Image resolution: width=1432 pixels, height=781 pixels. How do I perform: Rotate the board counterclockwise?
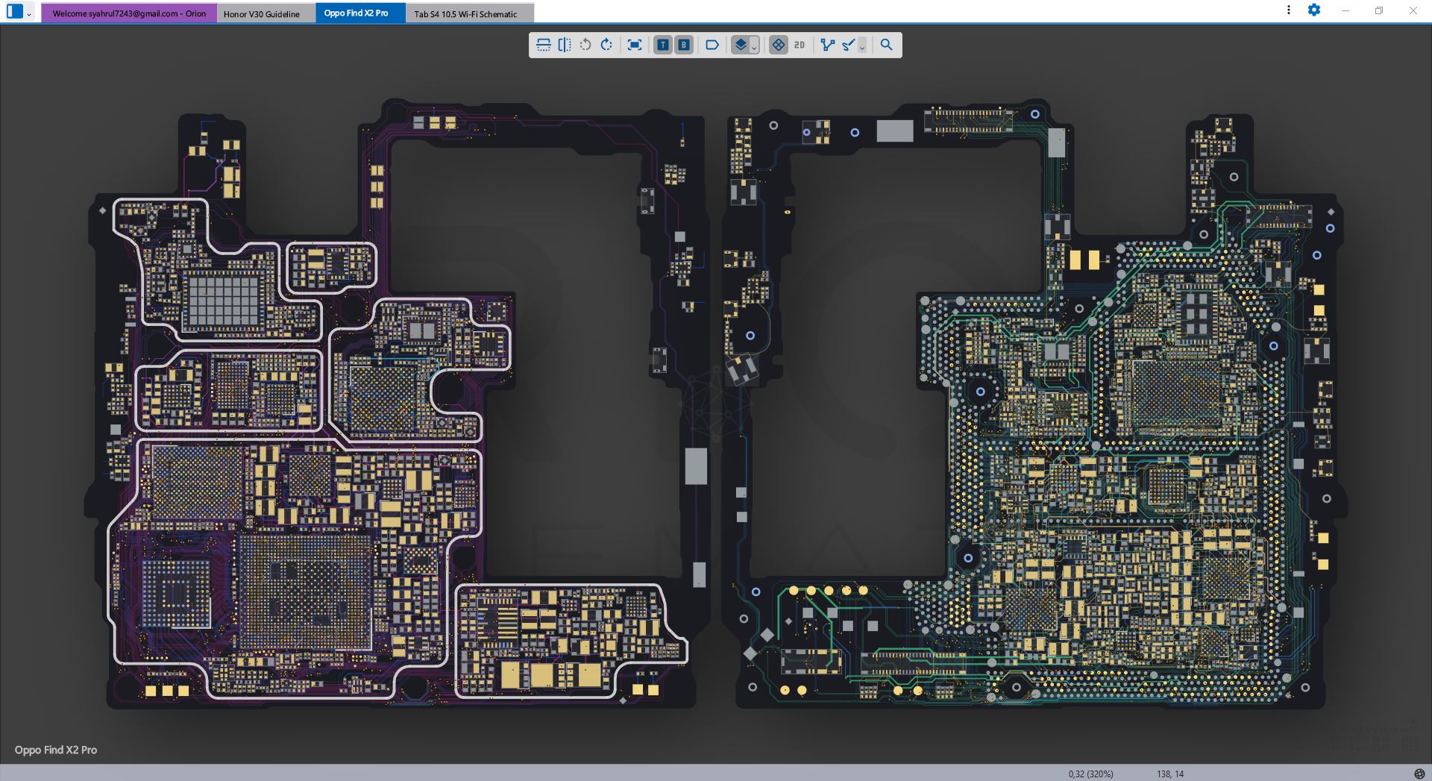(x=585, y=45)
